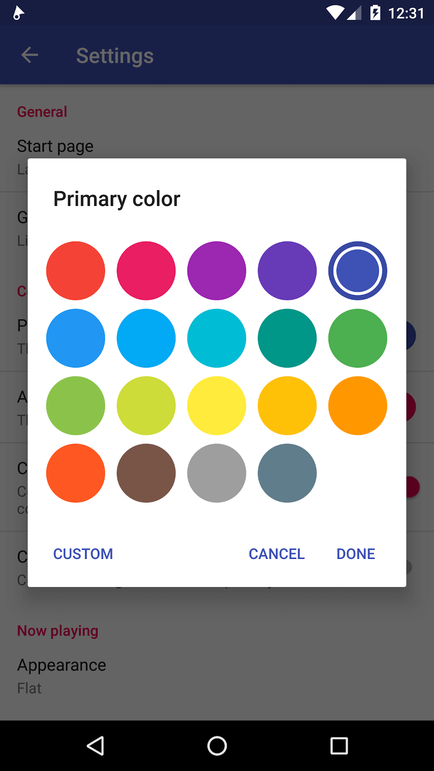Choose the cyan color swatch
This screenshot has height=771, width=434.
click(x=217, y=338)
